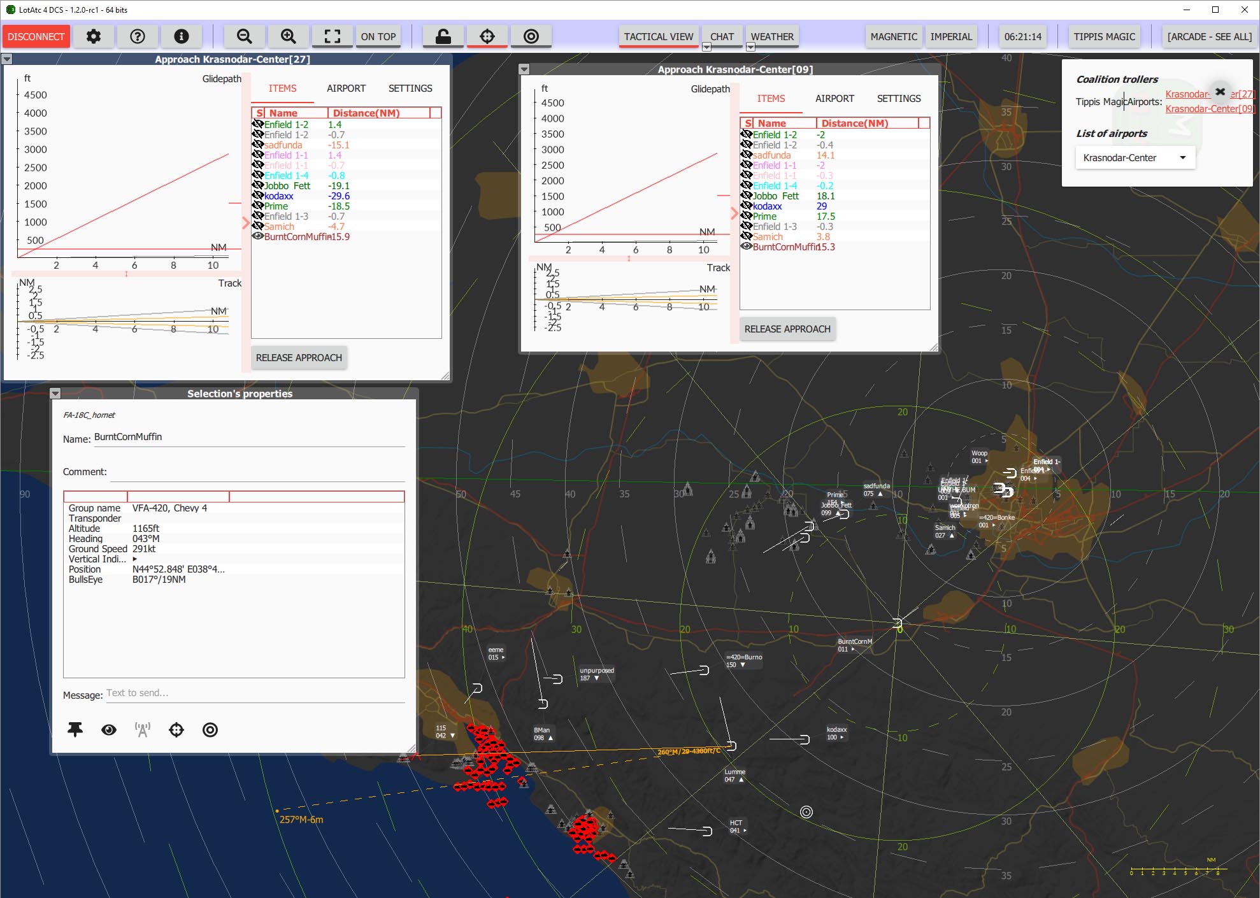The height and width of the screenshot is (898, 1260).
Task: Click the DISCONNECT button
Action: [x=36, y=36]
